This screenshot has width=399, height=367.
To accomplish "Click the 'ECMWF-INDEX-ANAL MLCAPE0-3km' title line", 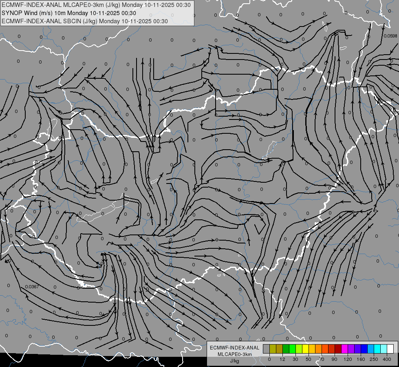I will pyautogui.click(x=96, y=5).
